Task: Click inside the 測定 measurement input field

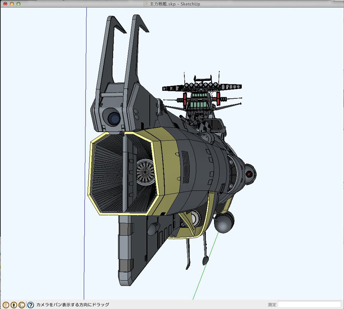Action: pyautogui.click(x=310, y=305)
